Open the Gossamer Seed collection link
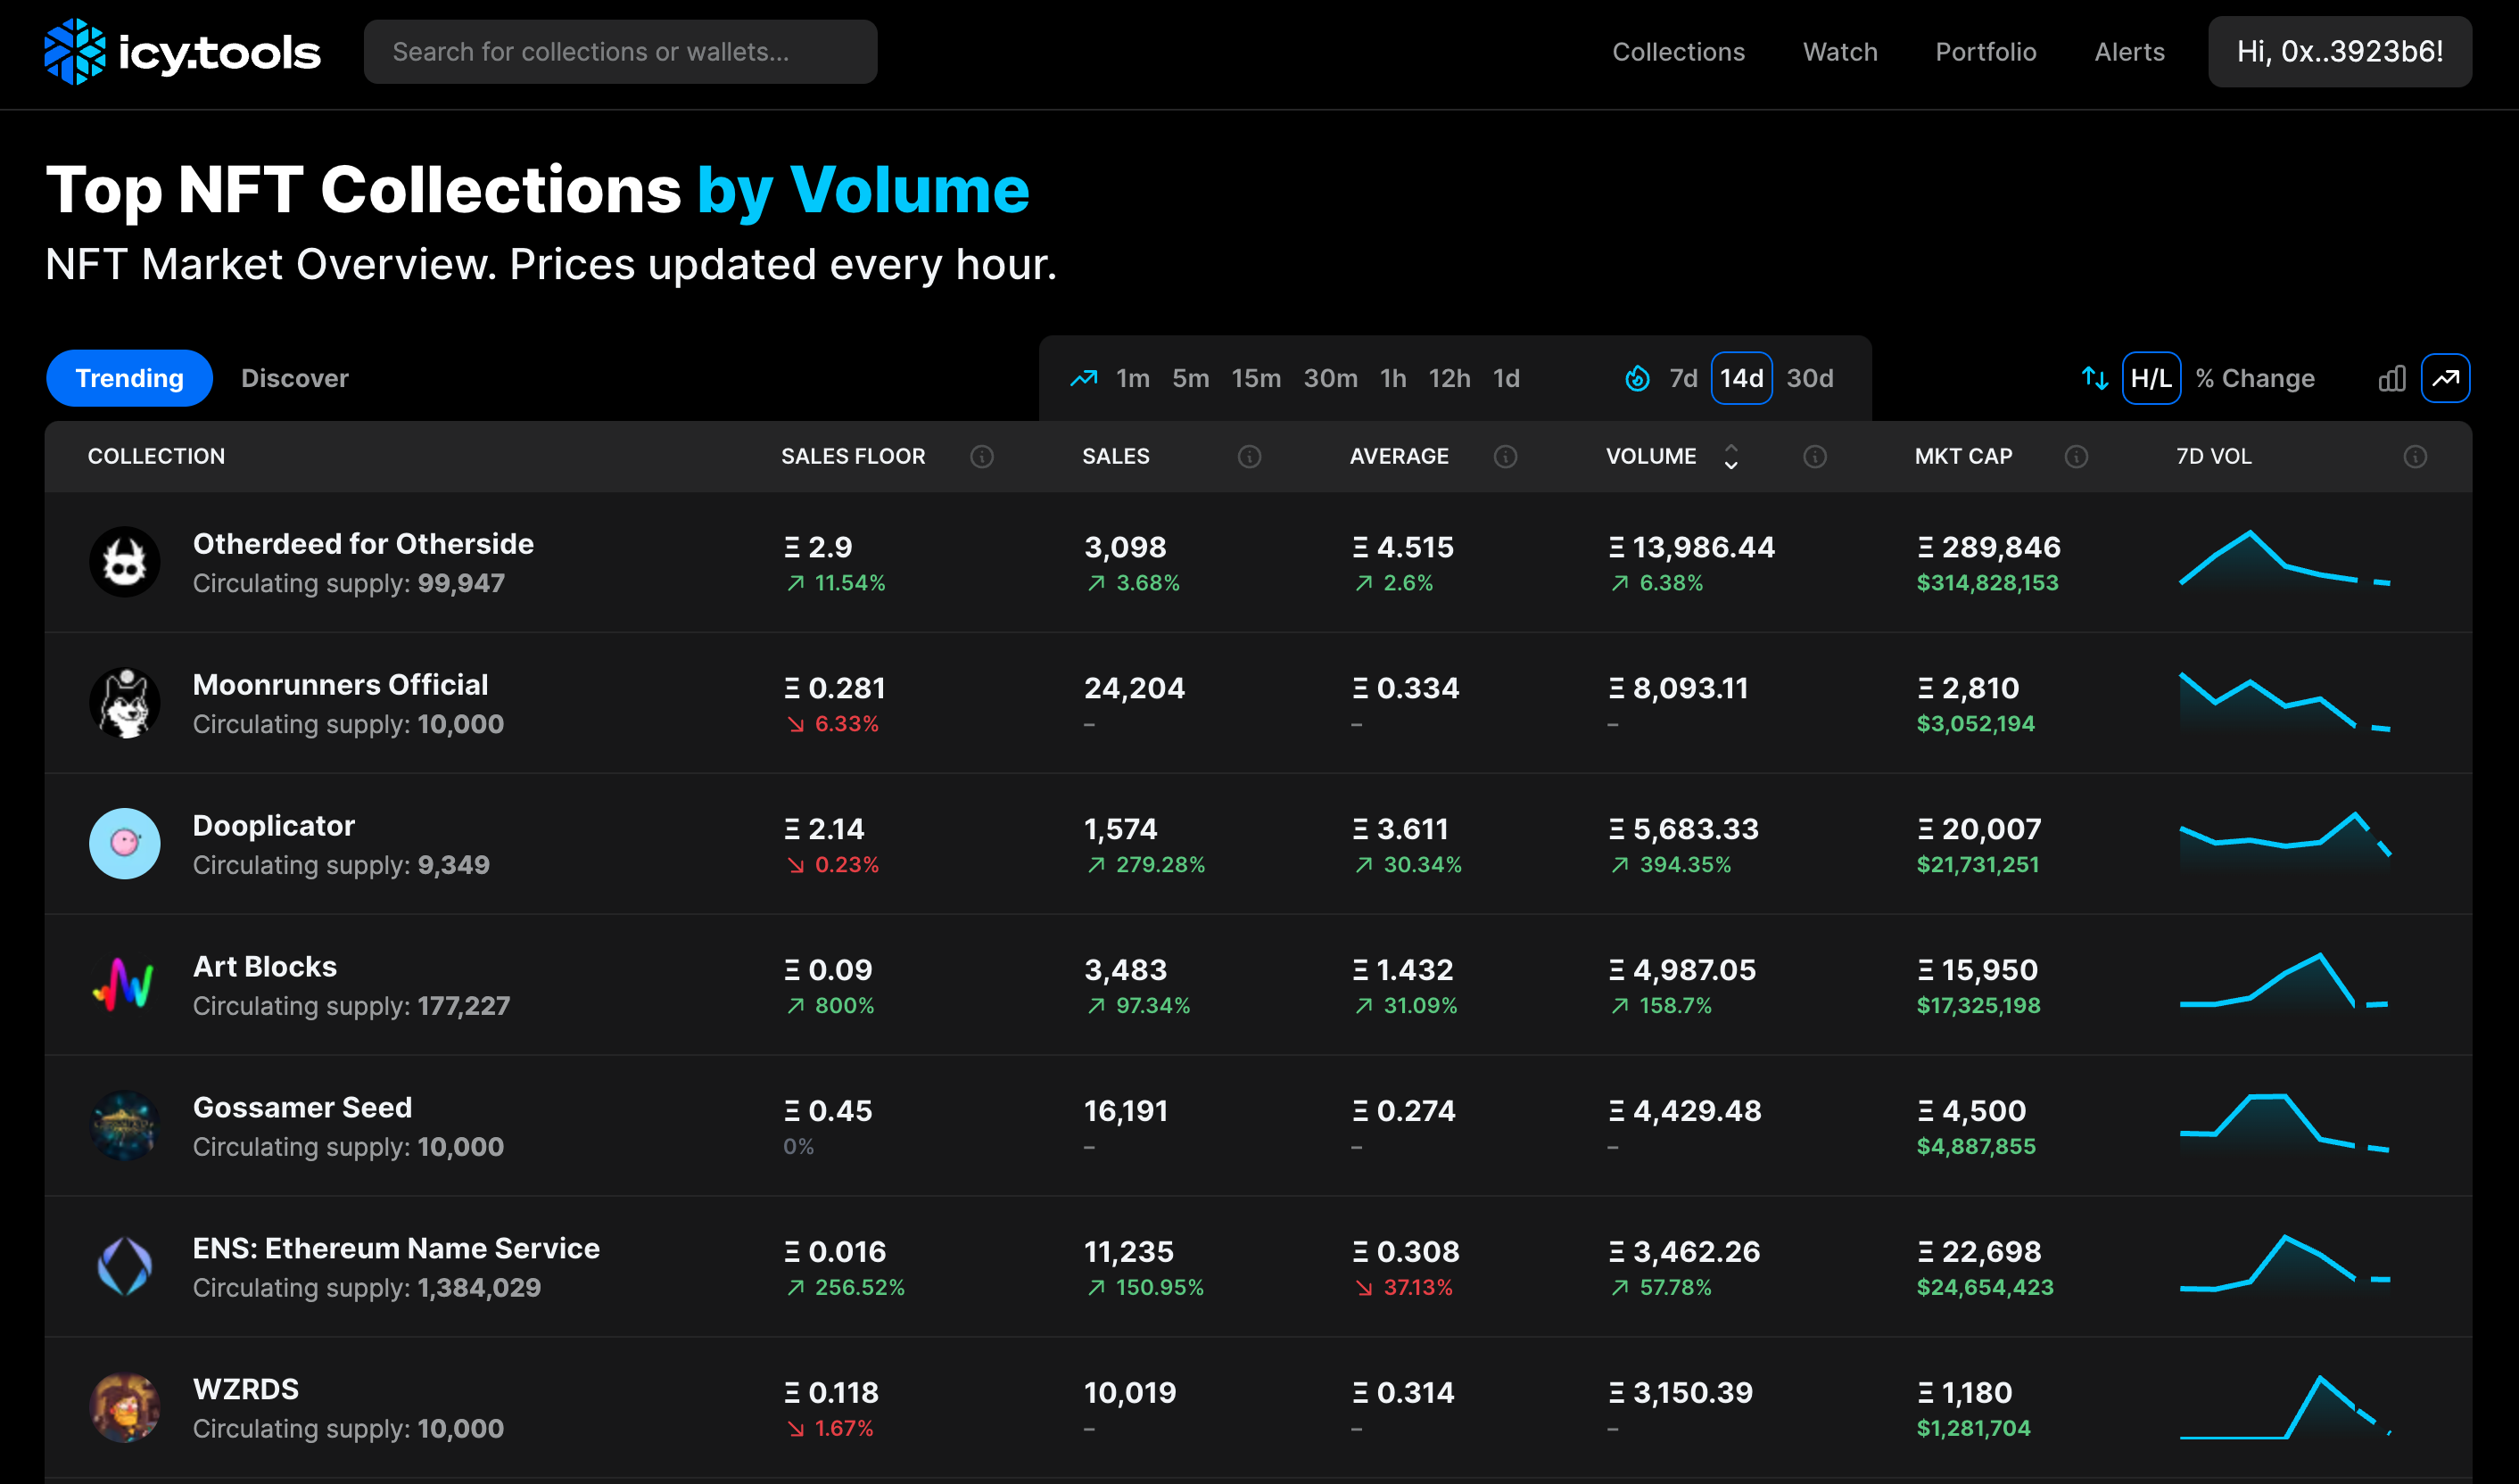This screenshot has width=2519, height=1484. click(302, 1108)
